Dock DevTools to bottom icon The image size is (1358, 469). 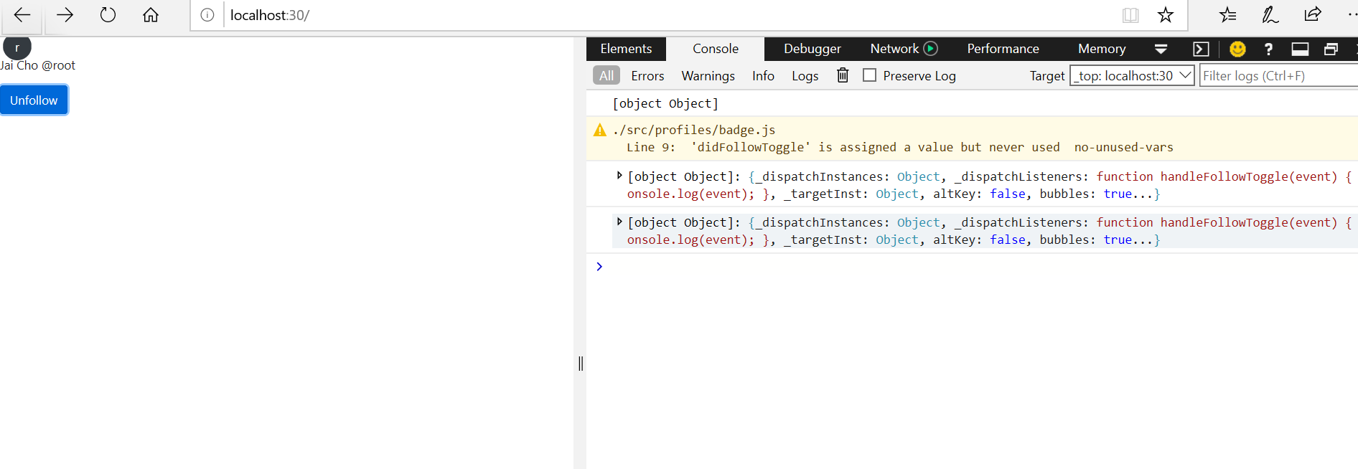click(x=1300, y=49)
